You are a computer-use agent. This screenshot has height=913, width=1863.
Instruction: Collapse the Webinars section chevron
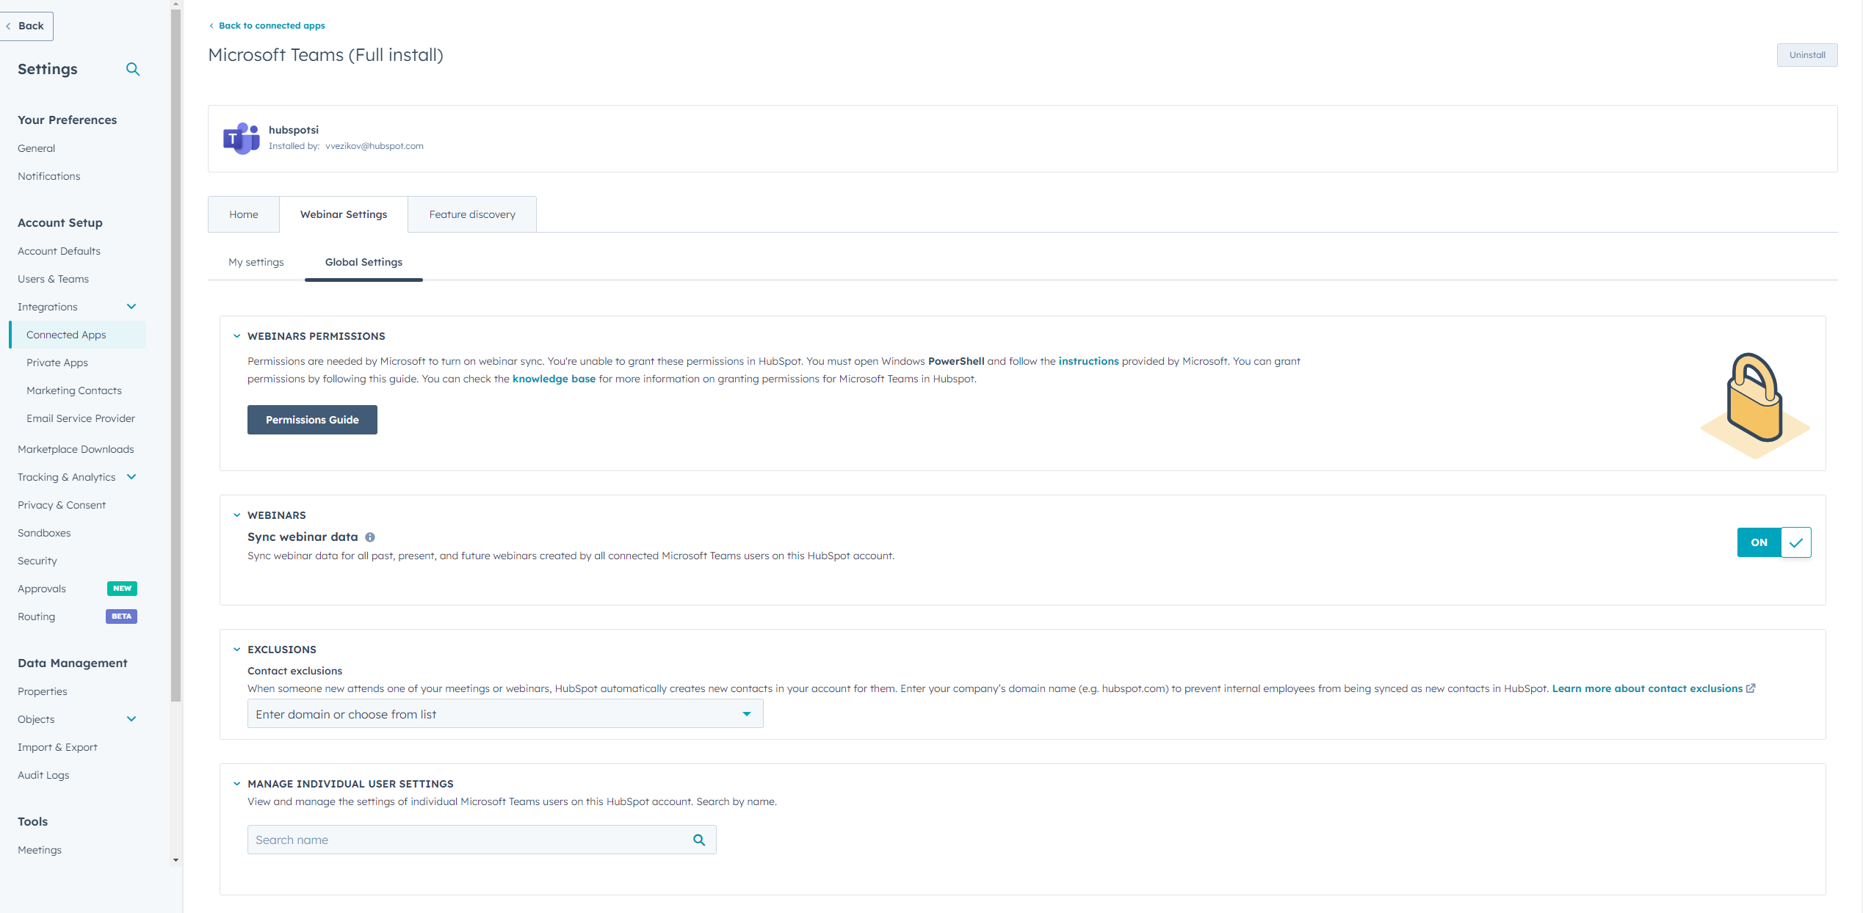pyautogui.click(x=237, y=515)
